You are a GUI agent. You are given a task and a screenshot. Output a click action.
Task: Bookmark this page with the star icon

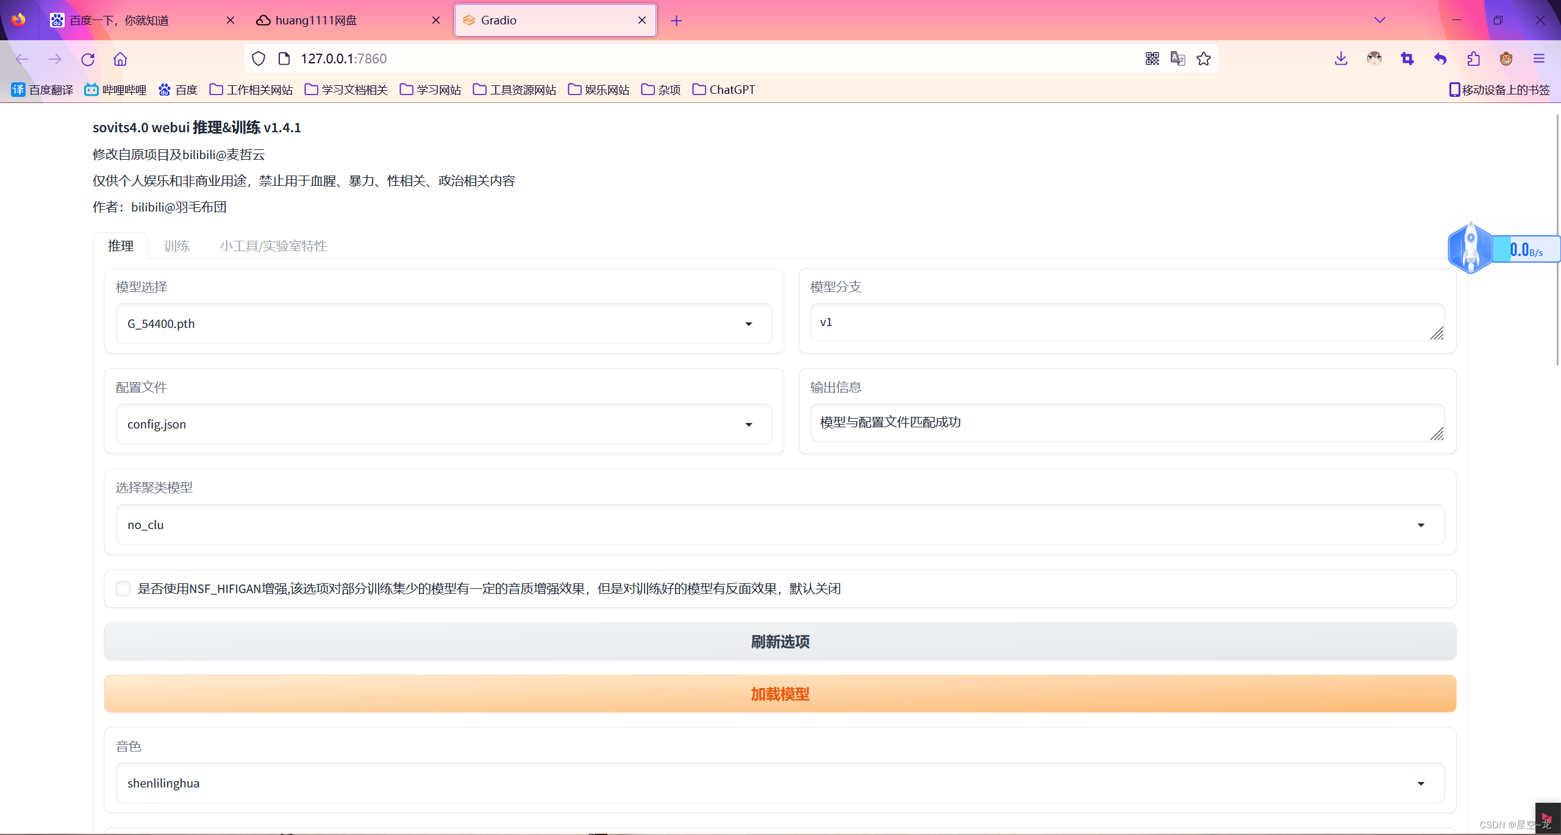point(1203,59)
